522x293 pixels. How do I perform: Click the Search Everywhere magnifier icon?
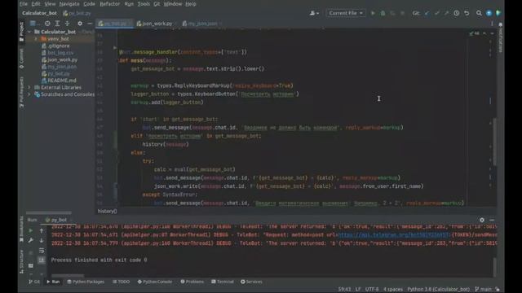[x=479, y=13]
